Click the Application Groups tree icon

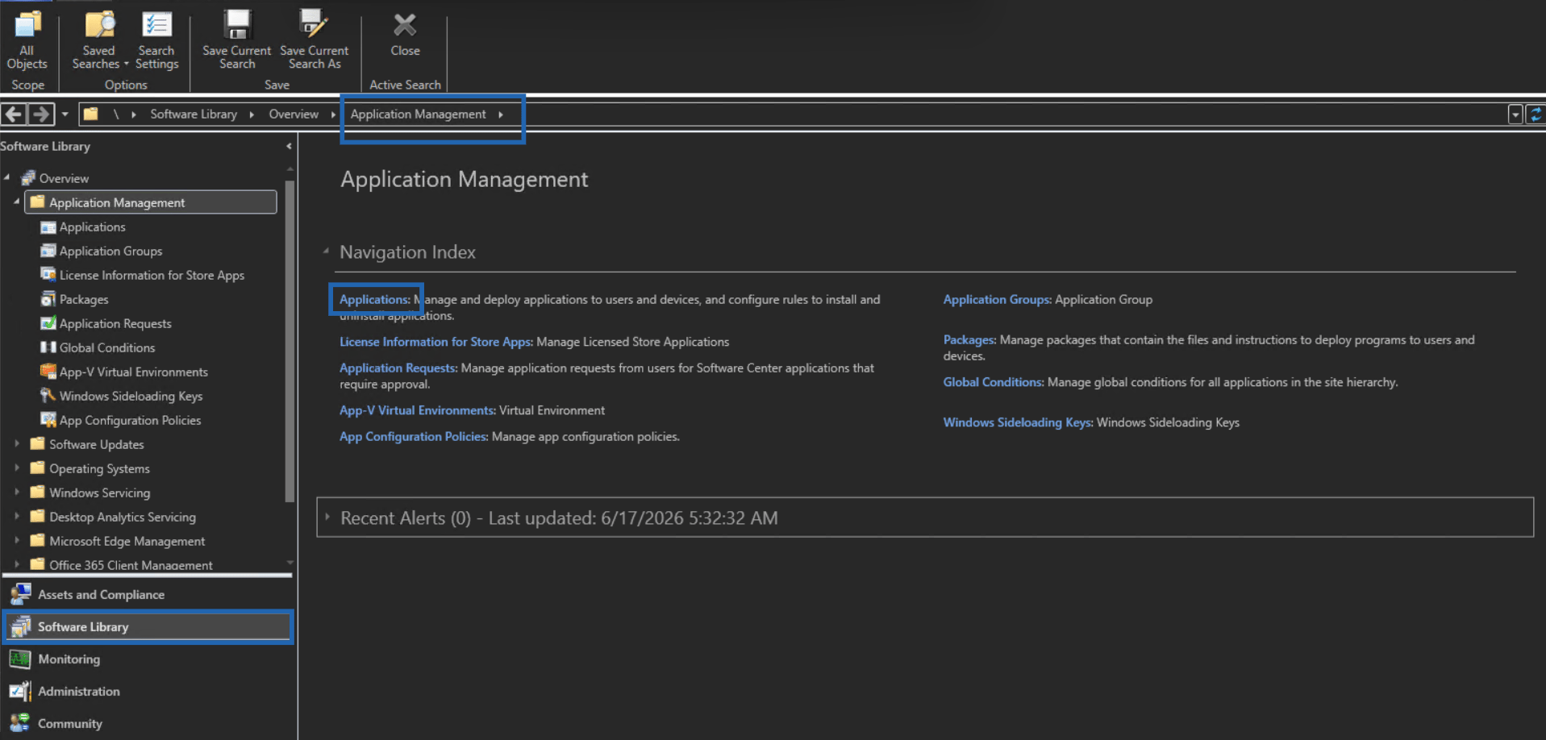point(48,251)
